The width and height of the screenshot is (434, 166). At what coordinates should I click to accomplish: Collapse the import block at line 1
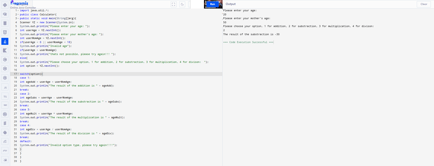pos(18,10)
